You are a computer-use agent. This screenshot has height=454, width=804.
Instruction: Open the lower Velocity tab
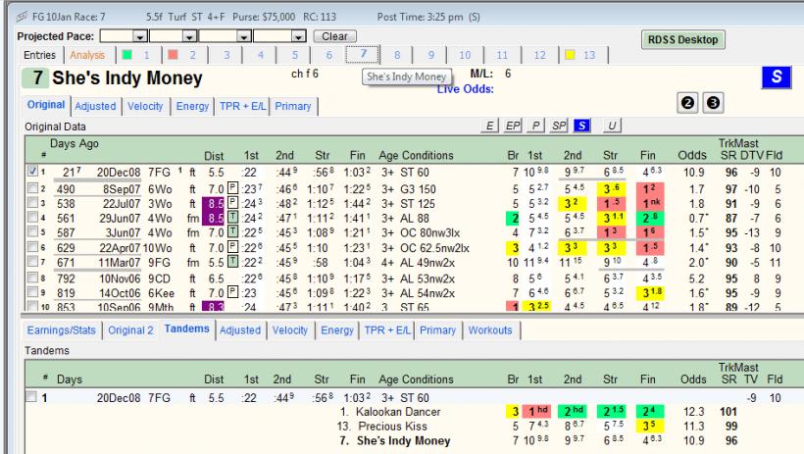coord(289,330)
